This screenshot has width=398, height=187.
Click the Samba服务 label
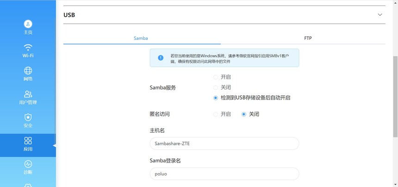tap(163, 88)
